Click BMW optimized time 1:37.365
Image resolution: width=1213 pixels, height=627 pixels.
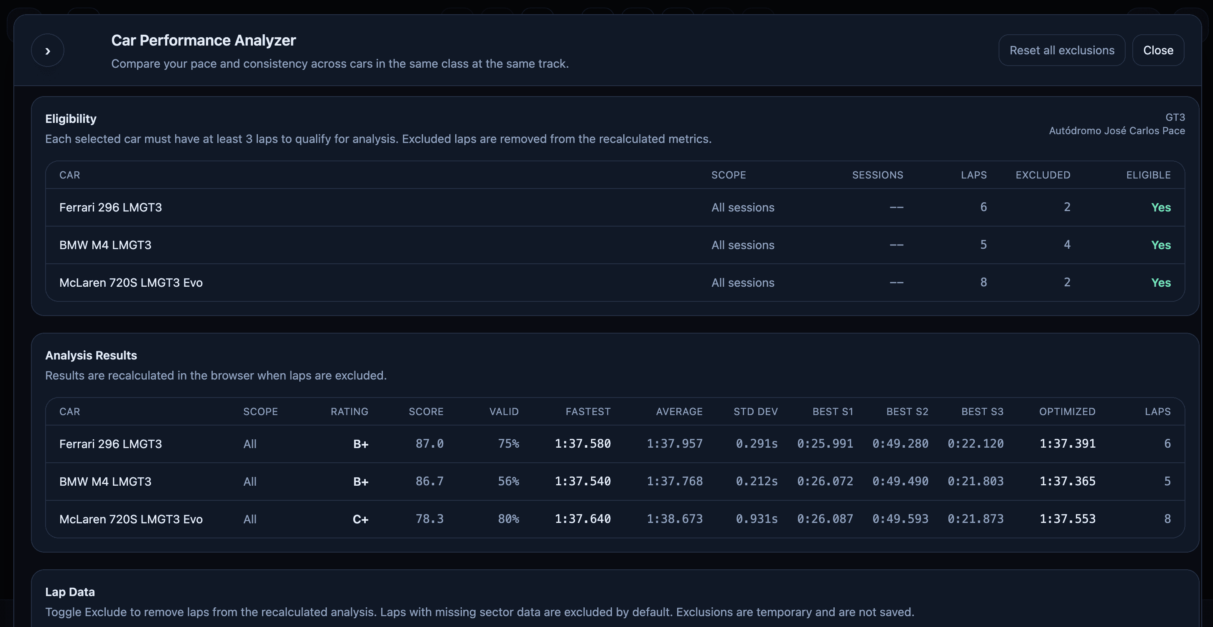coord(1068,482)
